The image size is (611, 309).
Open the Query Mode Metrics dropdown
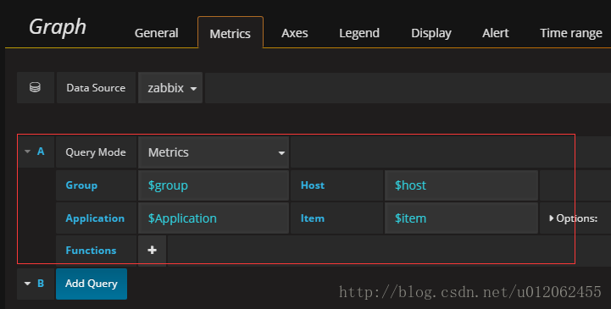(x=214, y=152)
